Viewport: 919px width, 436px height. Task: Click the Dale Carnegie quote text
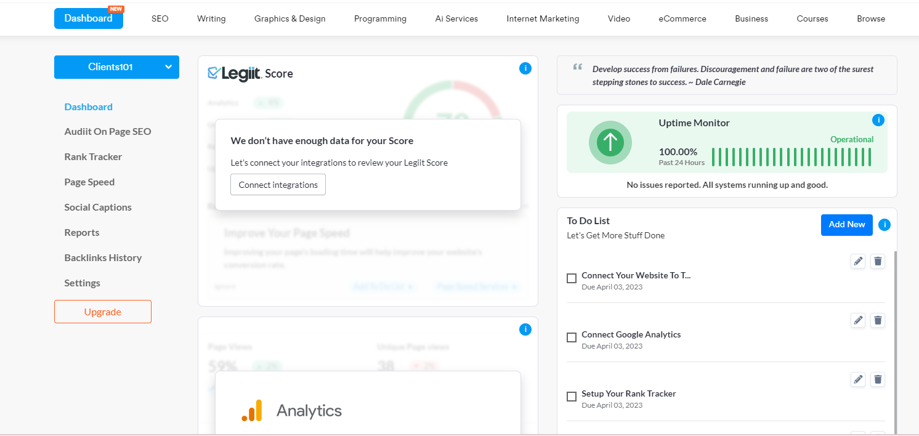point(733,76)
